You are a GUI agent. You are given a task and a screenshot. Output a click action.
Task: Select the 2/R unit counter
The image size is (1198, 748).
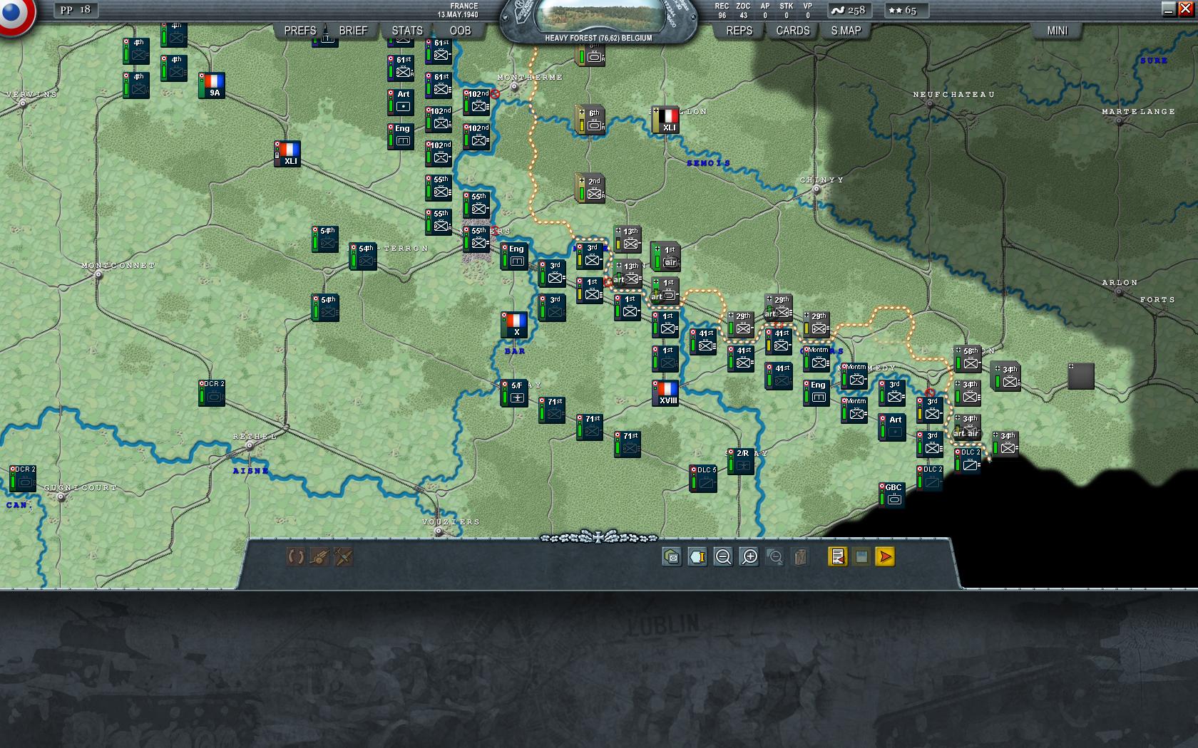(x=742, y=462)
